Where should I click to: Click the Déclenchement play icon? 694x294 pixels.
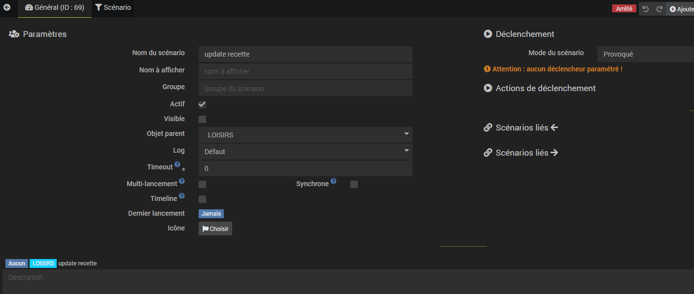[488, 34]
